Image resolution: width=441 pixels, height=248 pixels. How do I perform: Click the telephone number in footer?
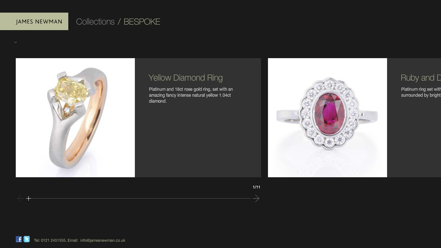point(50,240)
